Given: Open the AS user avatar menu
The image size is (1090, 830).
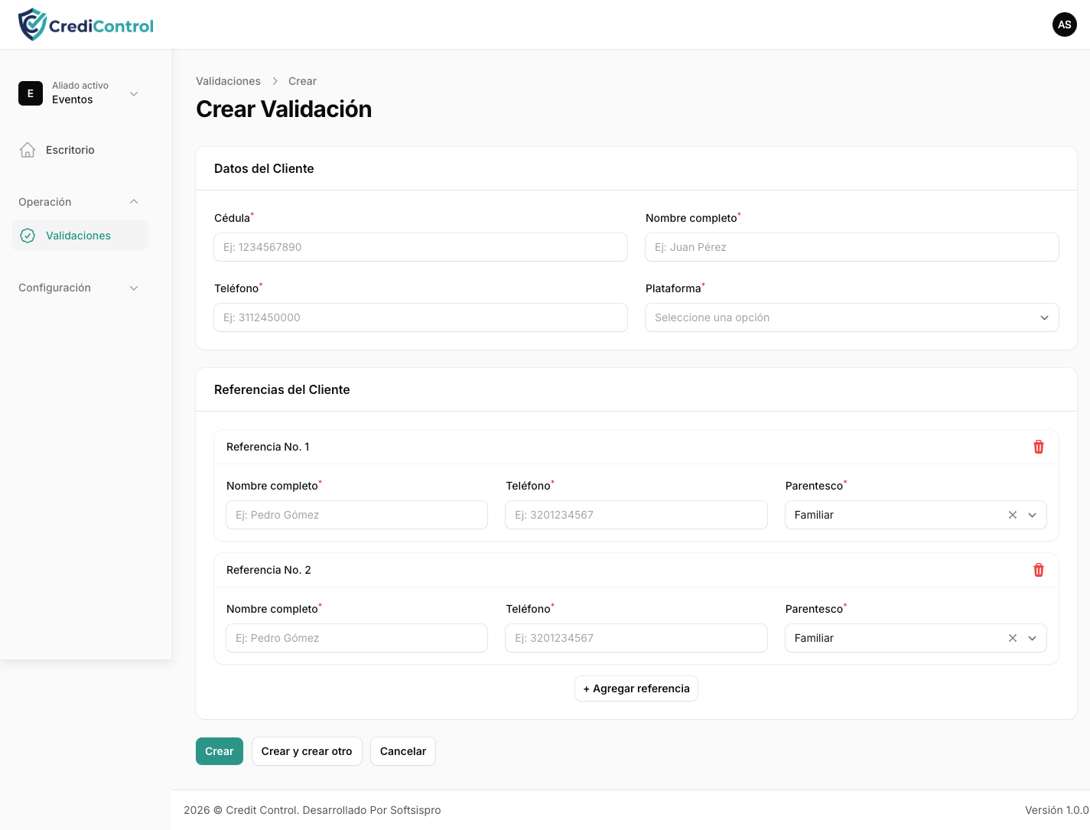Looking at the screenshot, I should pos(1064,24).
